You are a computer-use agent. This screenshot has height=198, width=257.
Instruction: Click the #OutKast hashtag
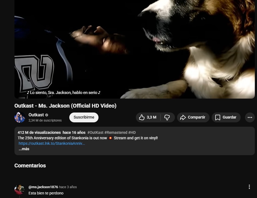coord(95,132)
